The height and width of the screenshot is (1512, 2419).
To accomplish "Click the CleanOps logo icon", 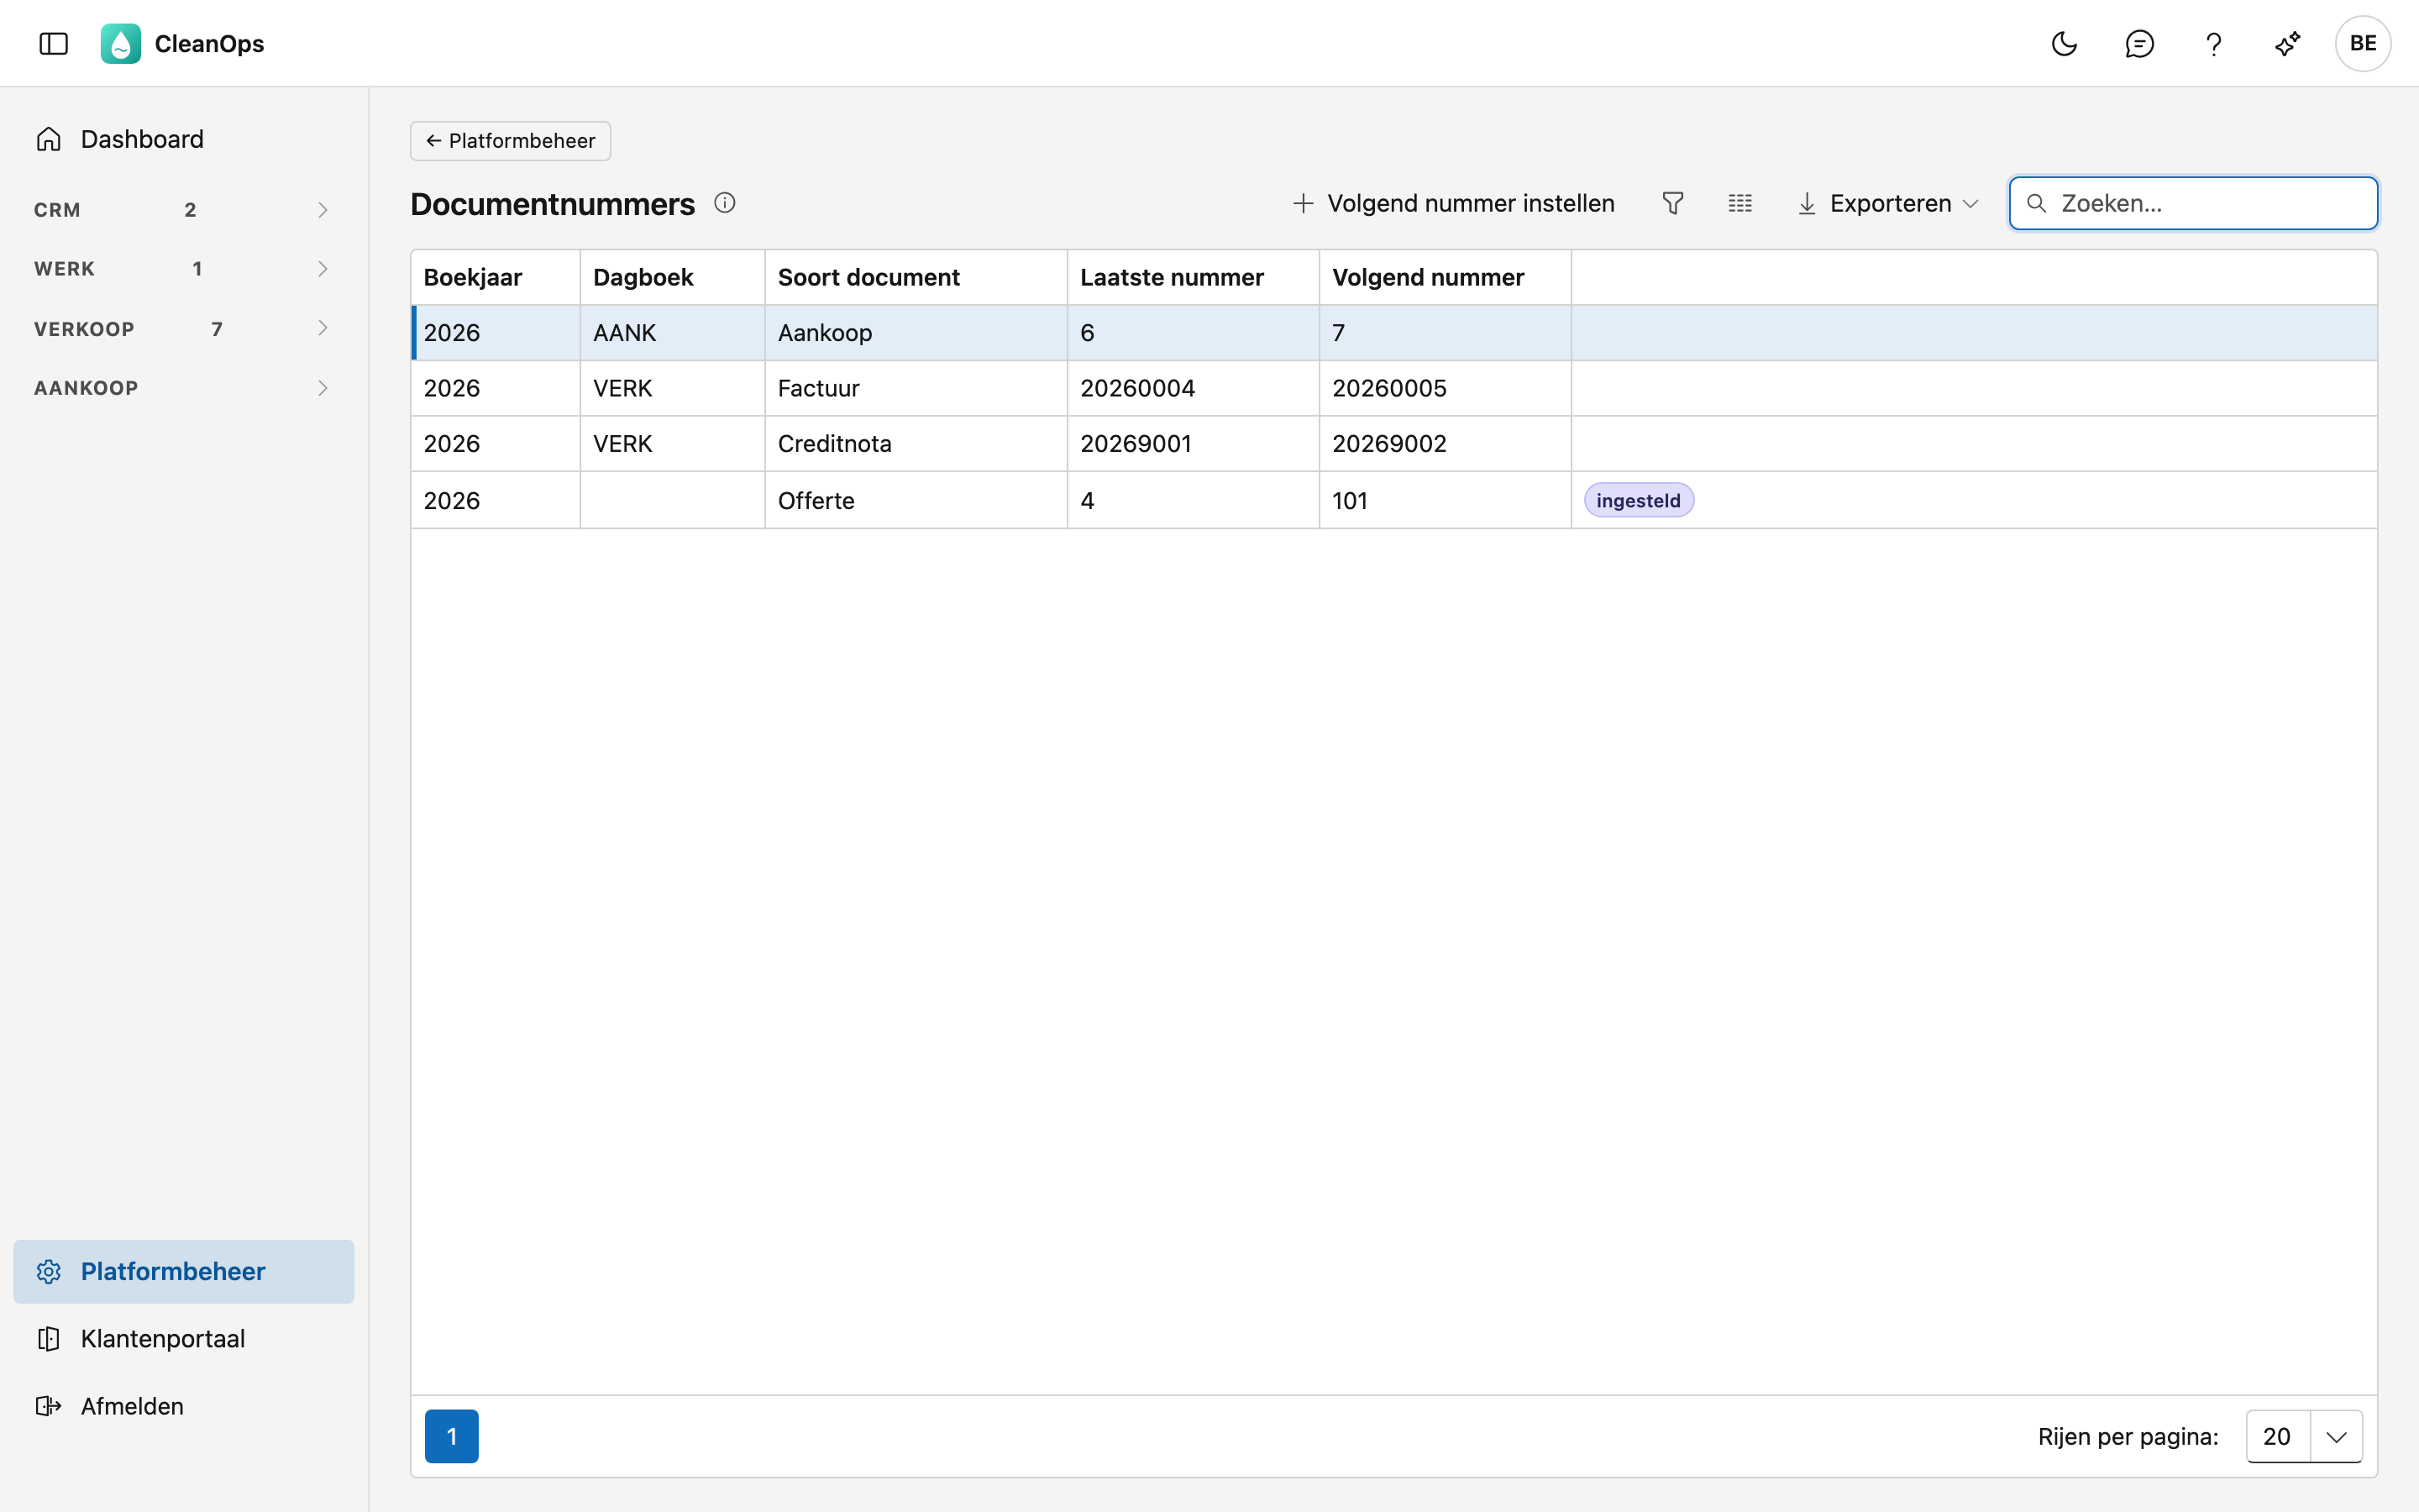I will pyautogui.click(x=121, y=43).
